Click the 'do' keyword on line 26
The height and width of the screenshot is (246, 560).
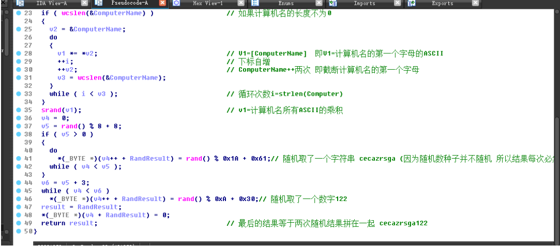(54, 37)
